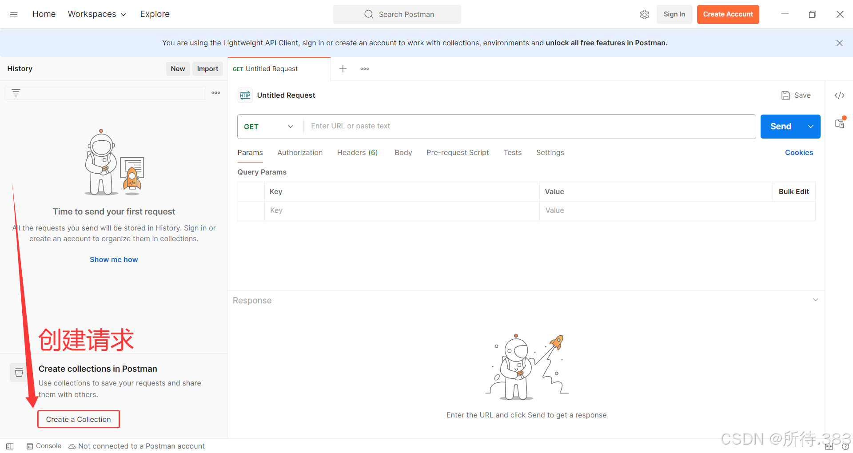Click the query param Key field

(402, 211)
